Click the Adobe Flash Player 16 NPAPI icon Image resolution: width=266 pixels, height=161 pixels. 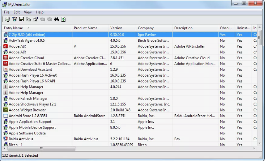pyautogui.click(x=6, y=81)
